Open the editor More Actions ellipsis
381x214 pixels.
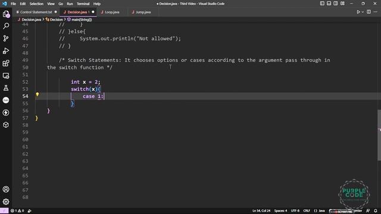376,12
